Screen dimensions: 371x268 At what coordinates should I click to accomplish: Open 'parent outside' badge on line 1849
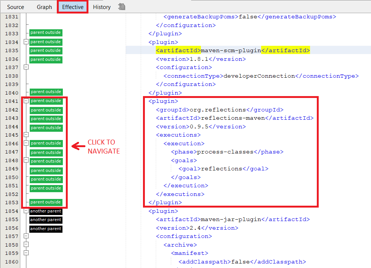click(x=46, y=171)
